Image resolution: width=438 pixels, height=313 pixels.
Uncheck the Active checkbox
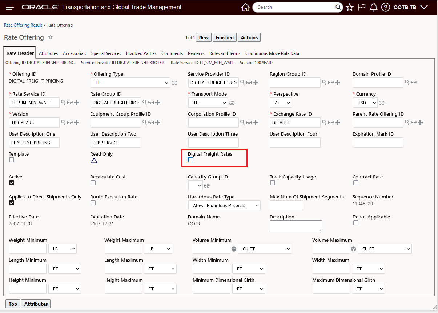coord(12,183)
